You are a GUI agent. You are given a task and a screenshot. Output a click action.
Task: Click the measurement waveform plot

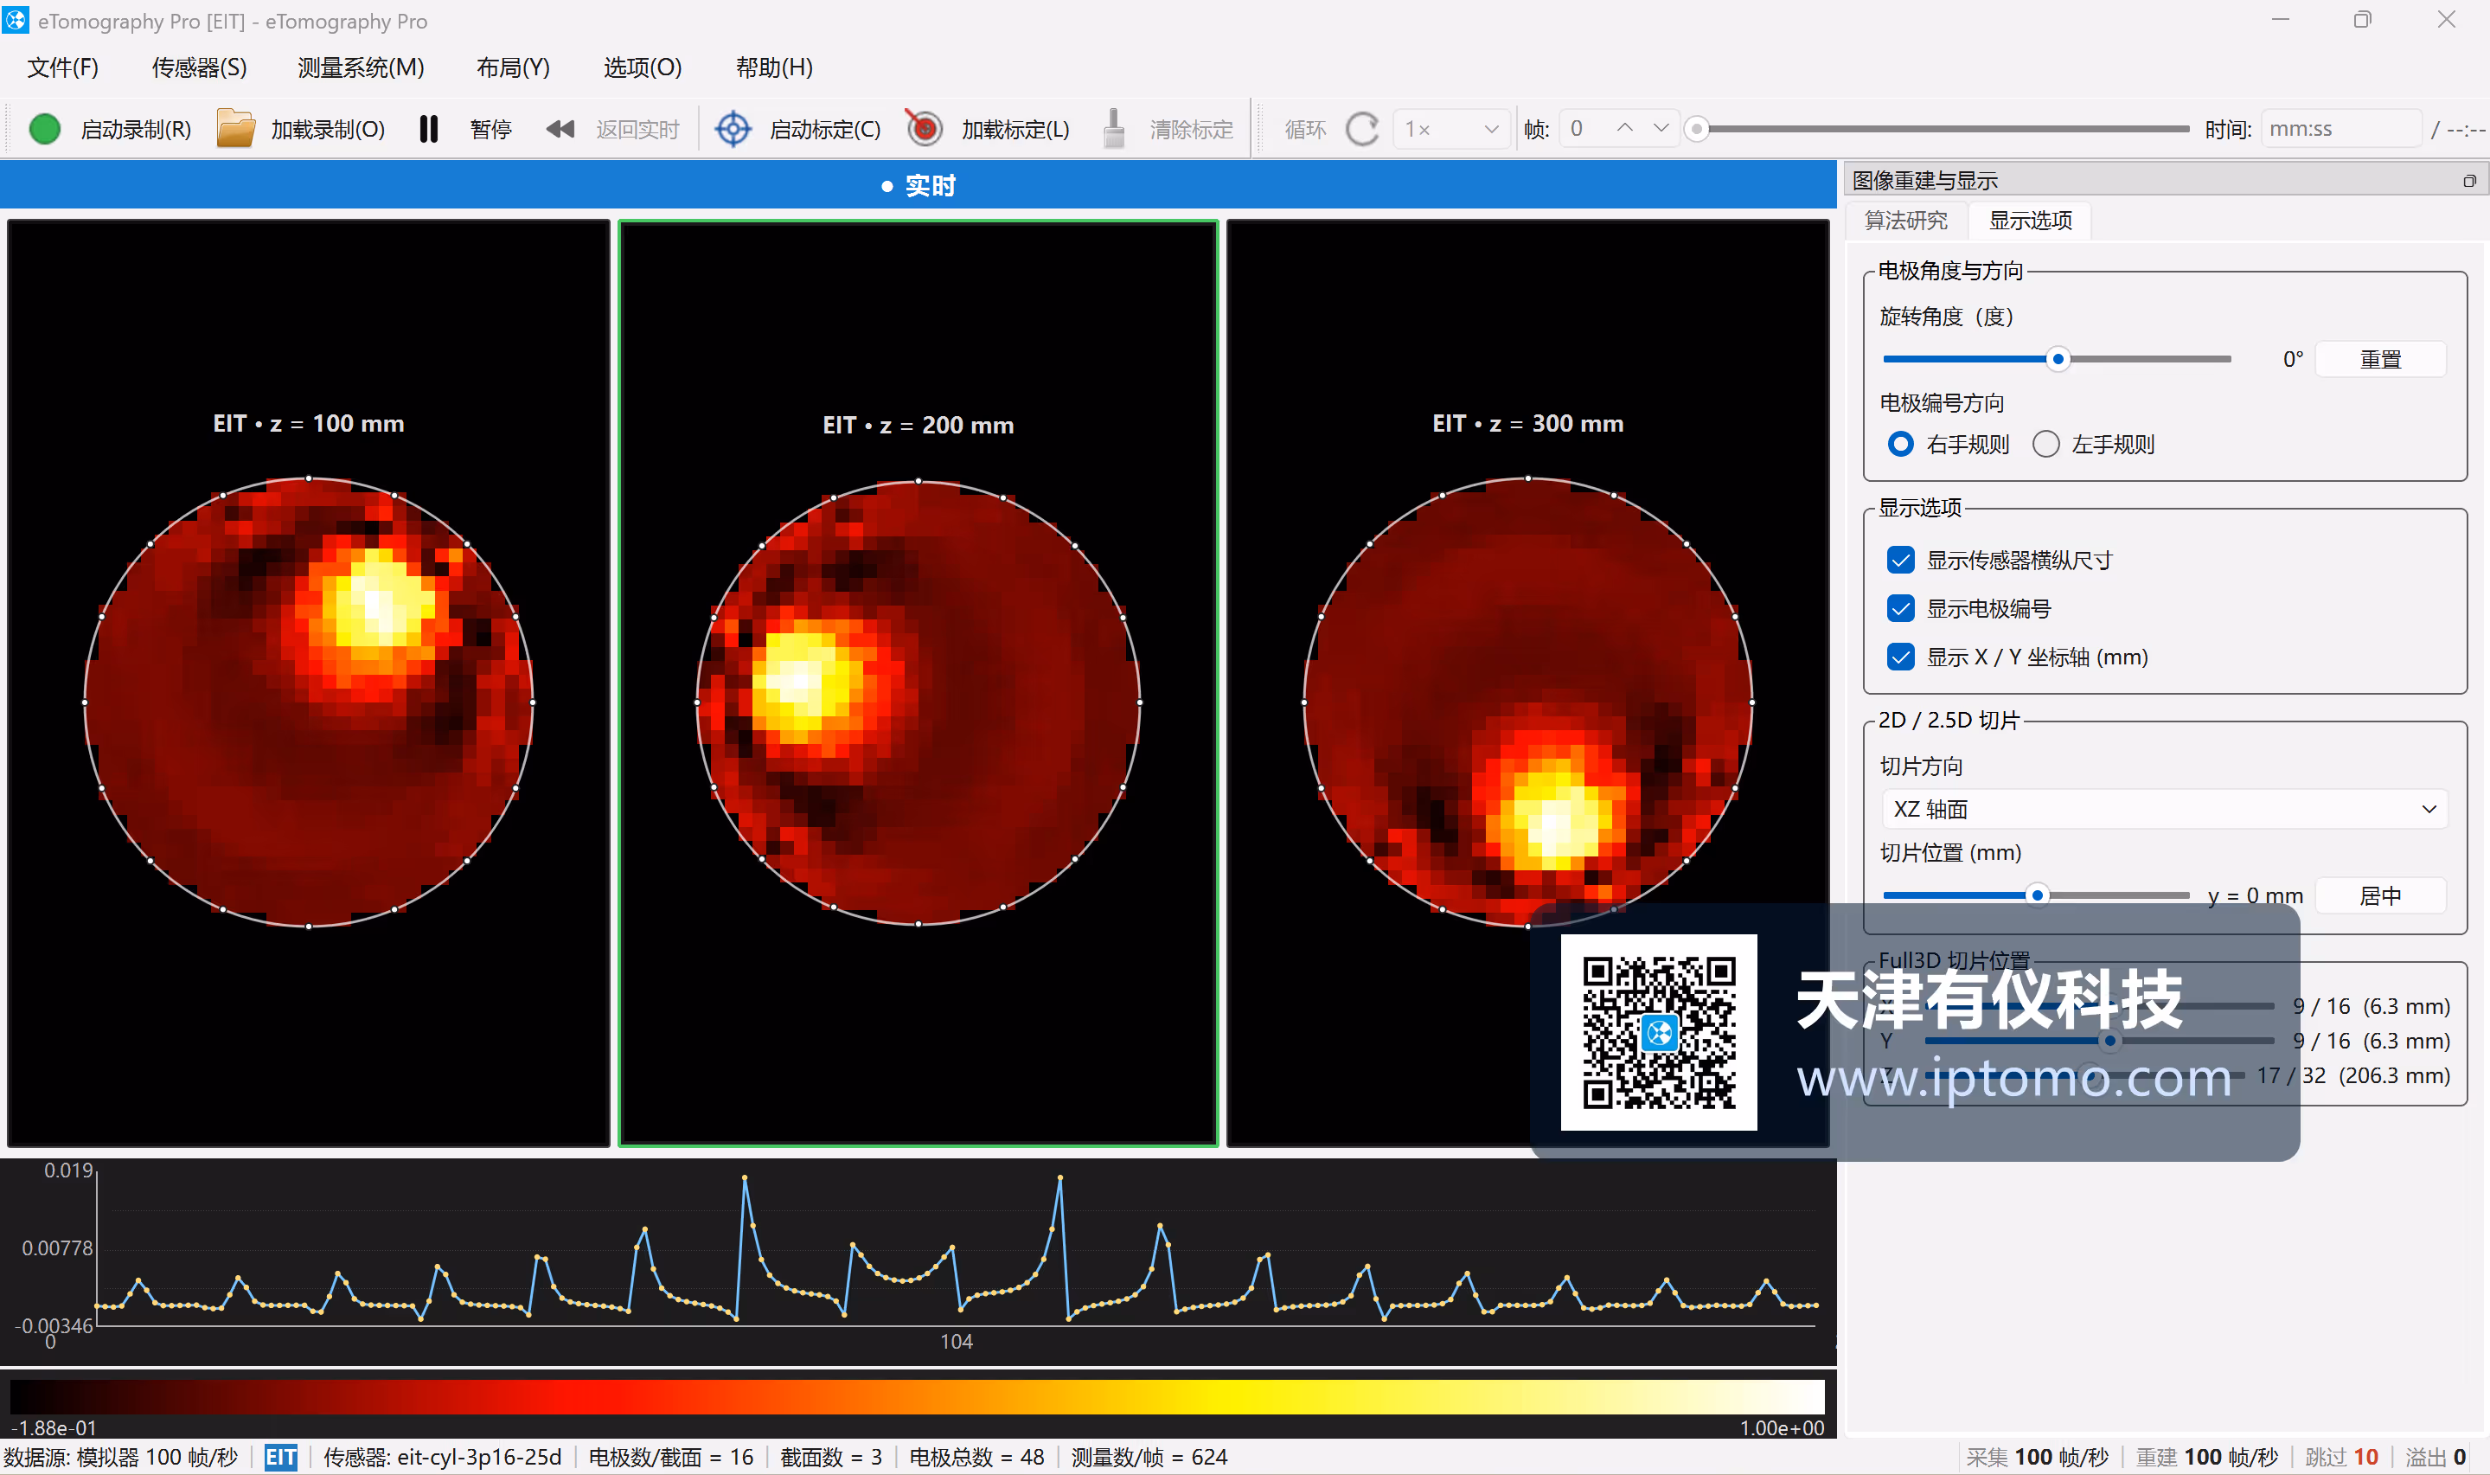(919, 1260)
